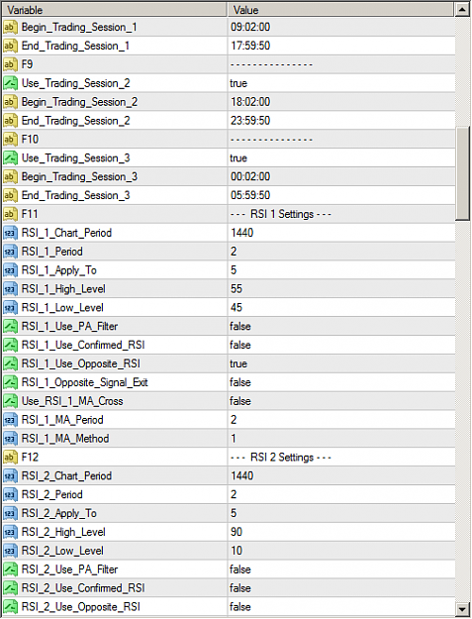Click the boolean icon beside RSI_1_Use_Confirmed_RSI
This screenshot has width=472, height=619.
click(10, 345)
